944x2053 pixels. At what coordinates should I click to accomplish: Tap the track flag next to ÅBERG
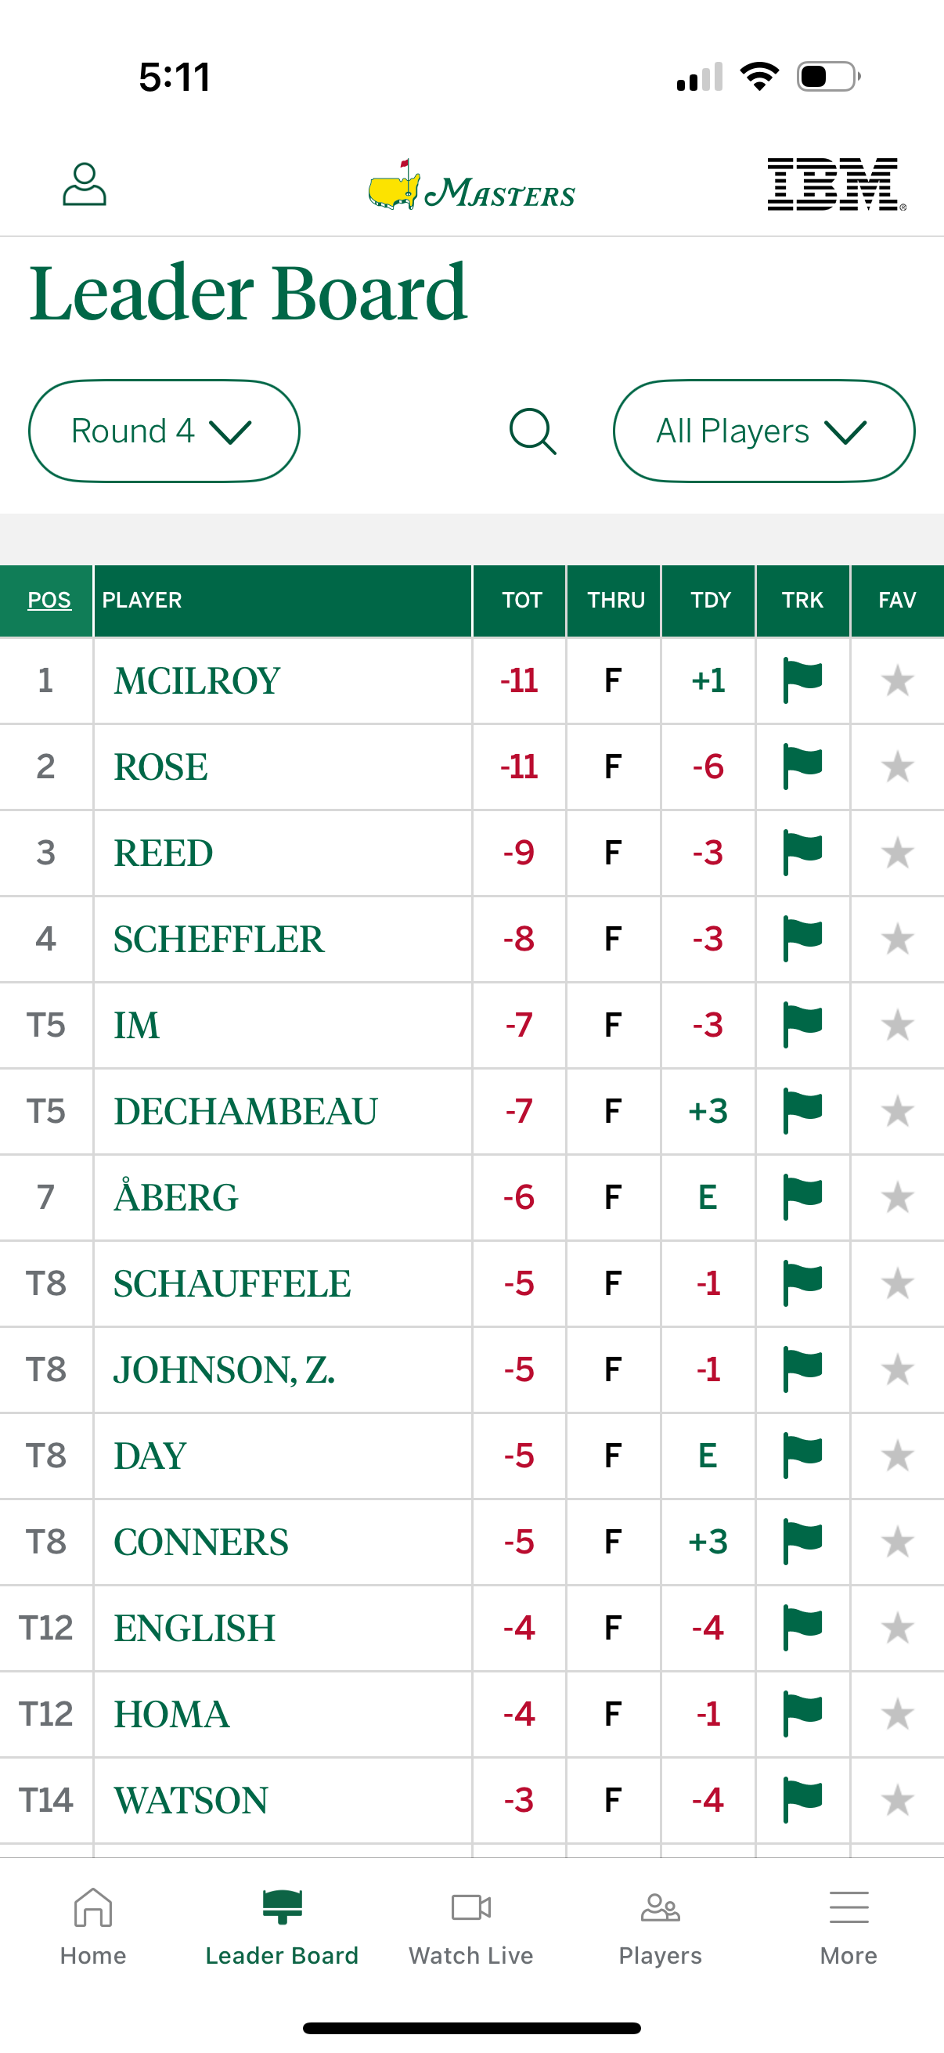pos(802,1197)
